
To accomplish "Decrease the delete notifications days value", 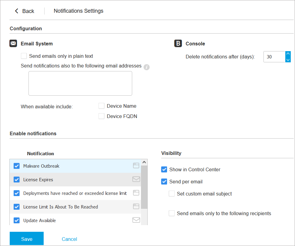I will point(288,60).
